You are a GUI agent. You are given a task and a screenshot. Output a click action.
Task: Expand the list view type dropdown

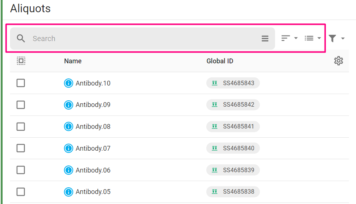coord(313,38)
